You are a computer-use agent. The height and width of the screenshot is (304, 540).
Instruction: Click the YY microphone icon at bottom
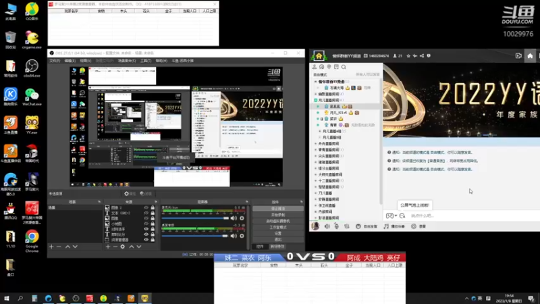[x=336, y=226]
